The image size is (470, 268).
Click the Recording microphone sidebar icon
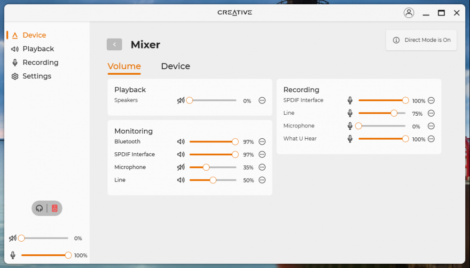tap(15, 63)
